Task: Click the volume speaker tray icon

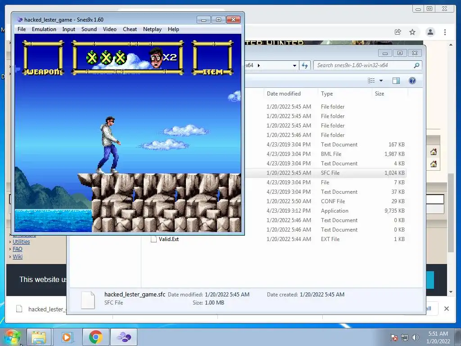Action: [x=415, y=337]
